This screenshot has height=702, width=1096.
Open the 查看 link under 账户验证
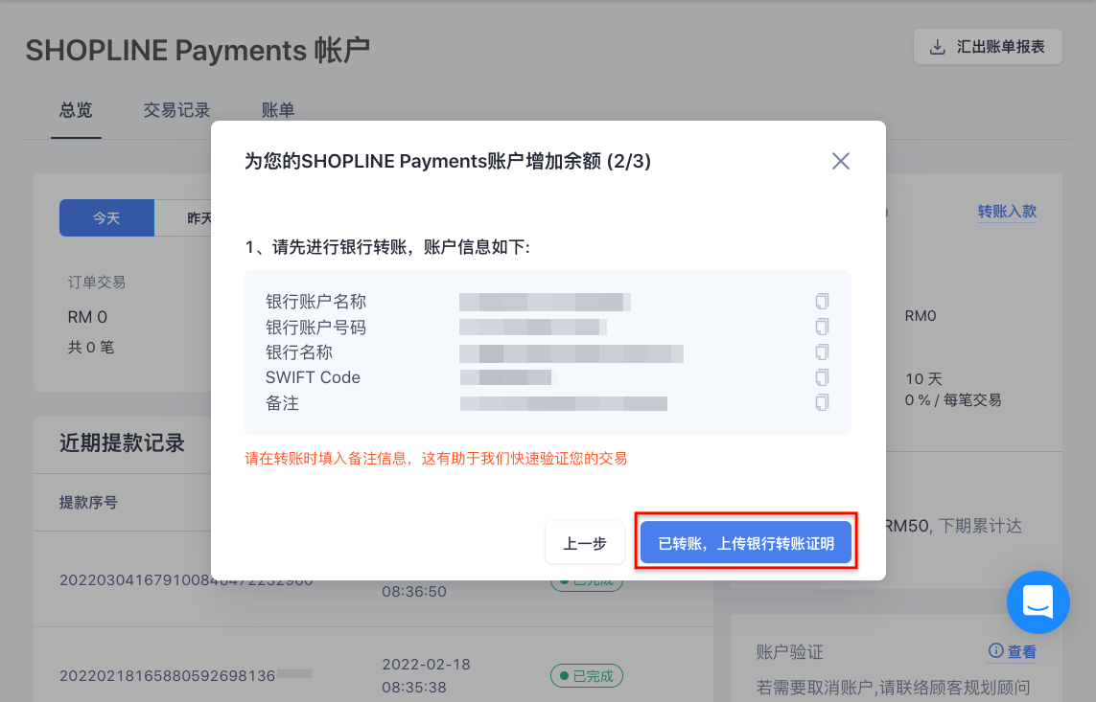[x=1022, y=652]
